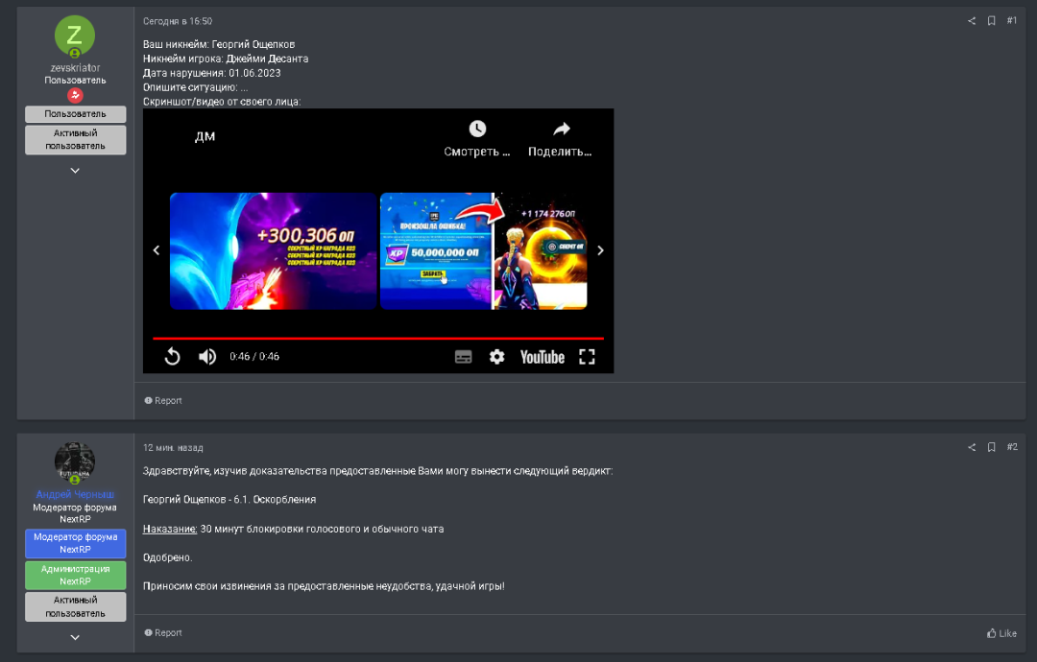Click the 0:46 / 0:46 time display
The width and height of the screenshot is (1037, 662).
[254, 357]
